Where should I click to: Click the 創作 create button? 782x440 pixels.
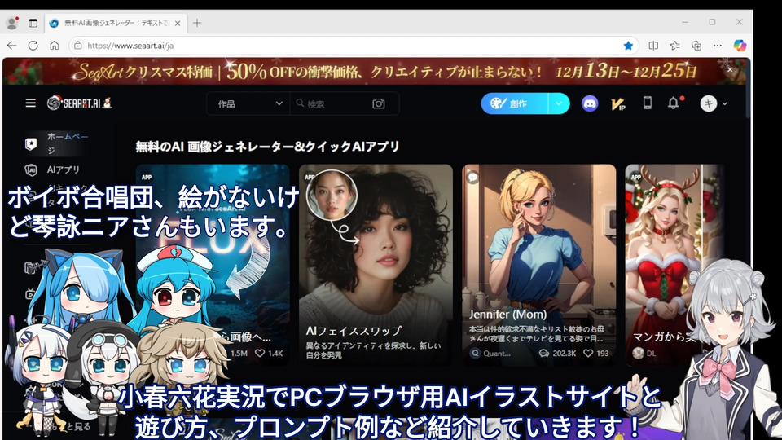tap(514, 103)
